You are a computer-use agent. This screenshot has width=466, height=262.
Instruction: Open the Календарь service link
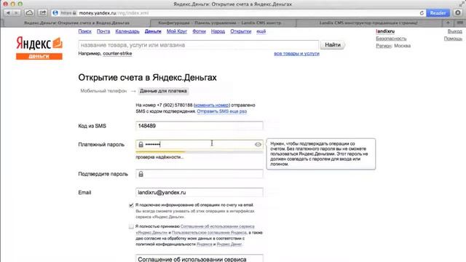pos(127,31)
